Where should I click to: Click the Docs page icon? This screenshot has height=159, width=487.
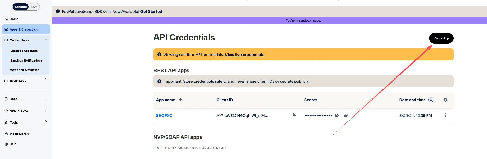(x=6, y=99)
